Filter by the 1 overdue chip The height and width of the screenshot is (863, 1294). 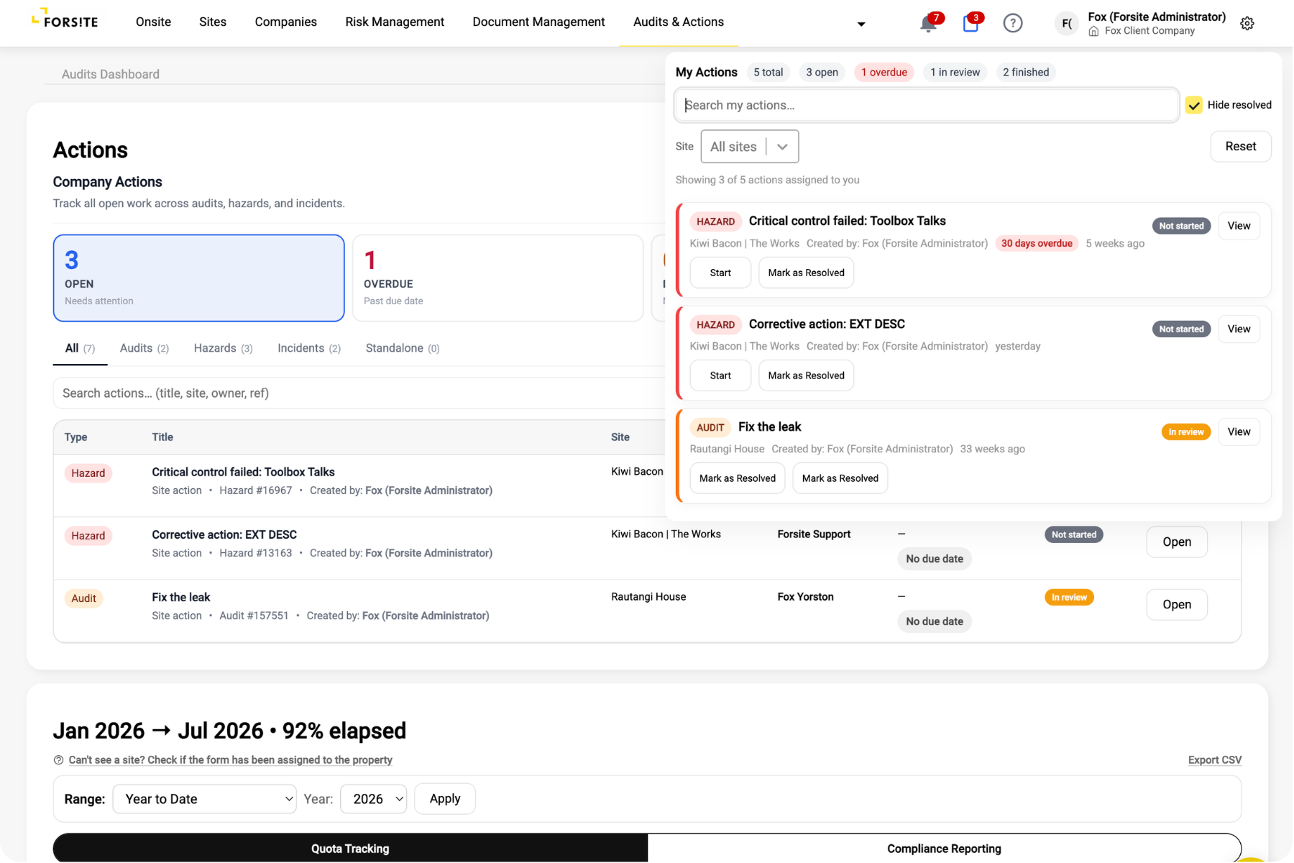pos(884,72)
